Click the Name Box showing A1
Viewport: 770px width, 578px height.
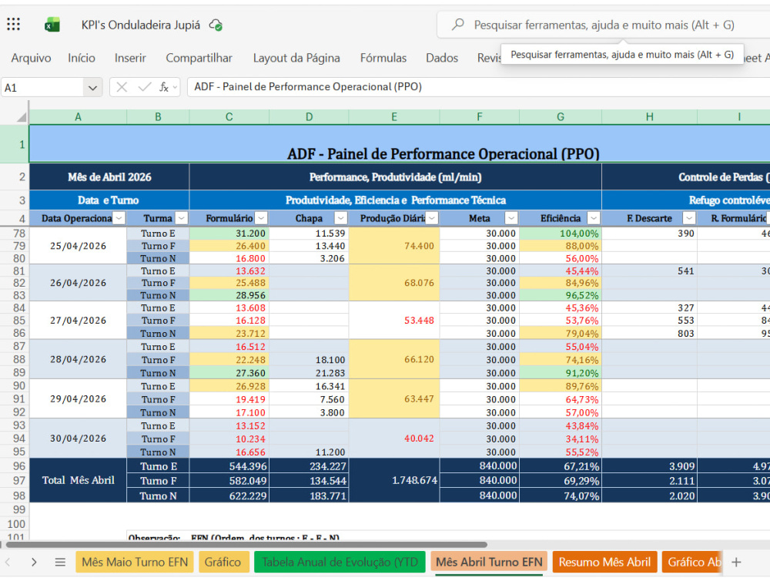click(43, 88)
